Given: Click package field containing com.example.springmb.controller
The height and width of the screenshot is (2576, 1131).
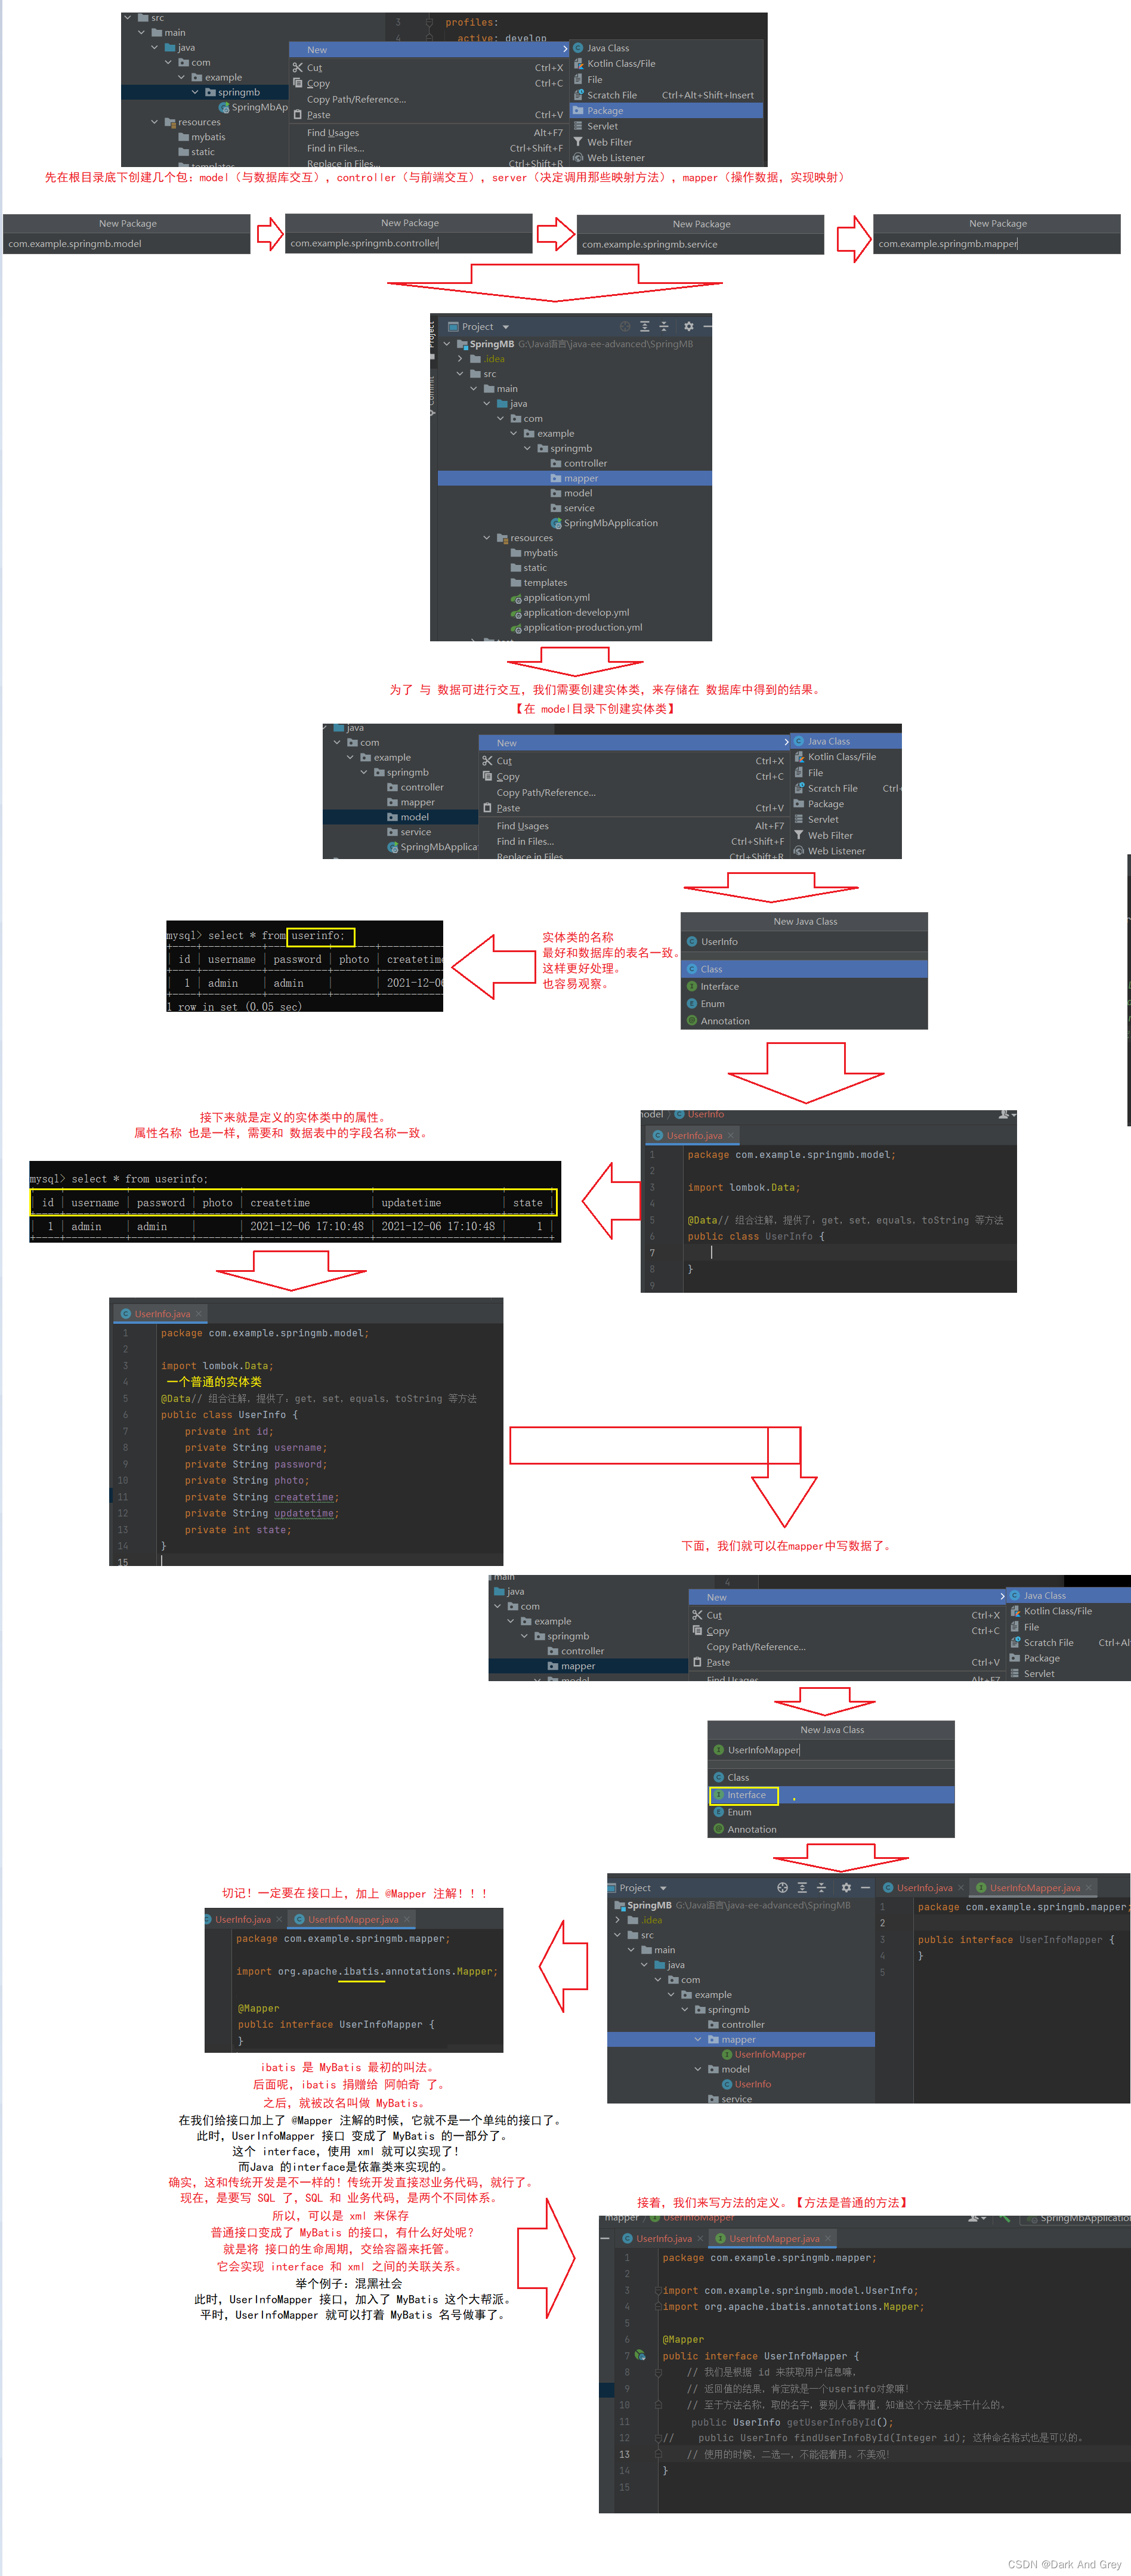Looking at the screenshot, I should (x=408, y=243).
